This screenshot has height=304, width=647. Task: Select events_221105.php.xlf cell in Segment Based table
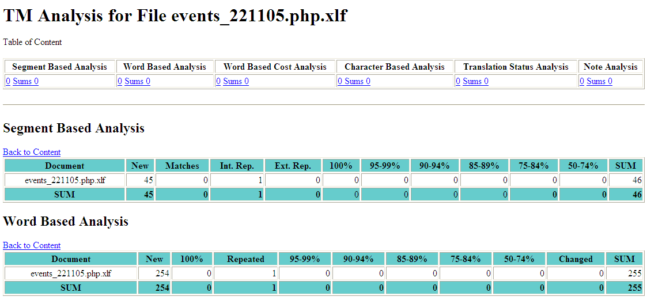(65, 180)
